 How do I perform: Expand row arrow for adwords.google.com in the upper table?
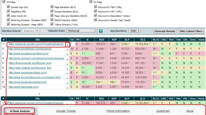point(67,45)
